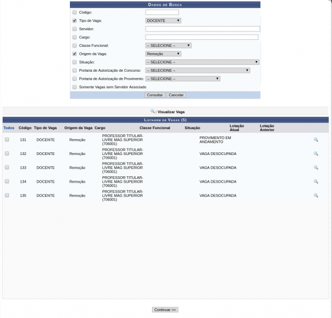Focus the Servidor text field
The width and height of the screenshot is (332, 318).
click(x=202, y=29)
